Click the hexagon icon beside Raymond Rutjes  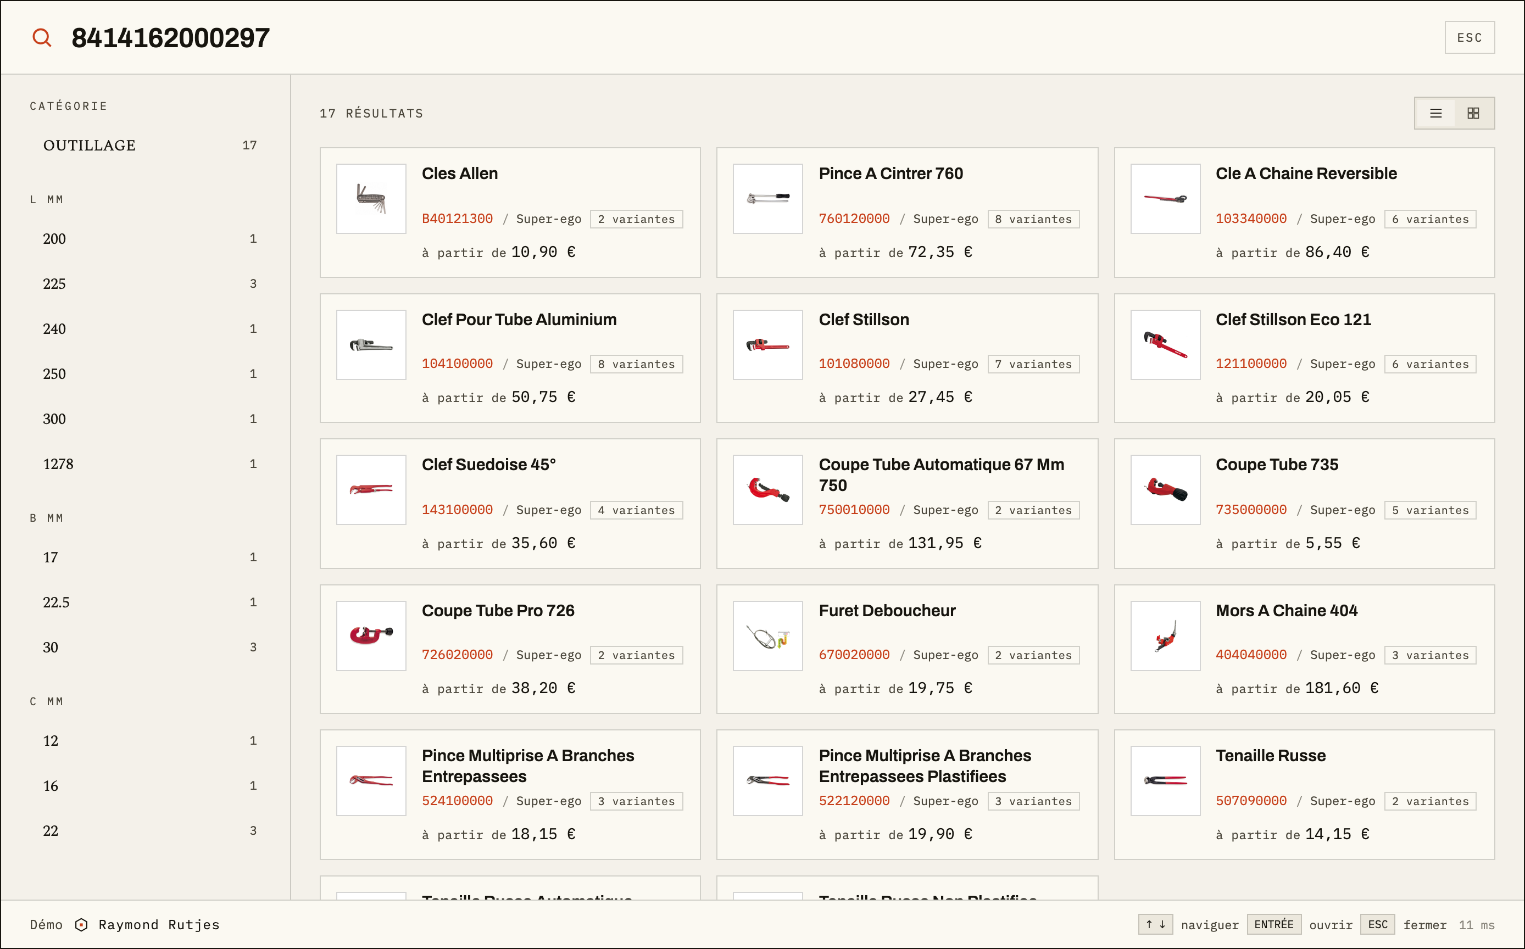click(x=81, y=924)
